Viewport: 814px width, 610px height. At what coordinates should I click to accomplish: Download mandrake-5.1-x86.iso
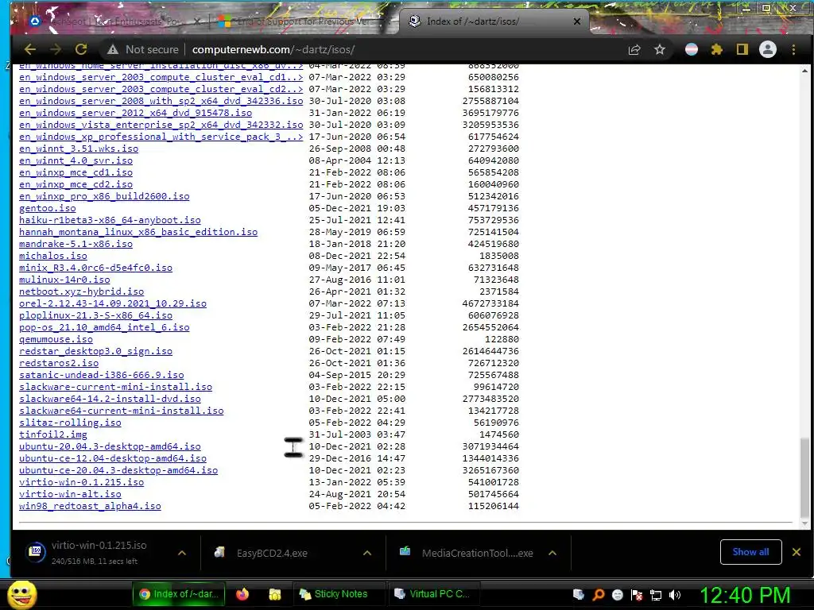point(76,245)
